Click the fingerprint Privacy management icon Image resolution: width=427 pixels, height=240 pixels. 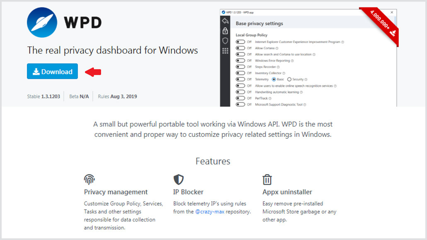tap(89, 179)
